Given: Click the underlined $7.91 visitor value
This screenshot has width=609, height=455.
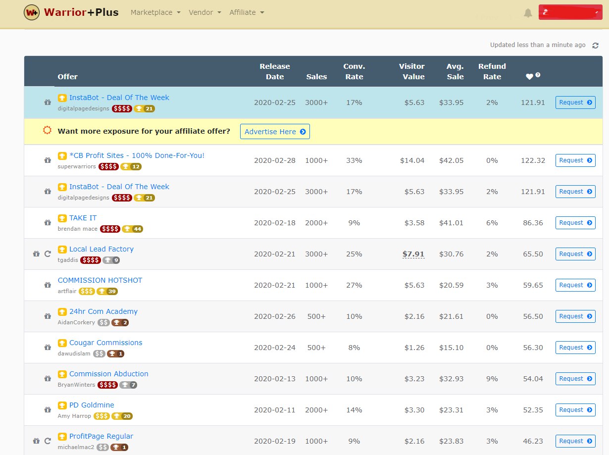Looking at the screenshot, I should pos(413,254).
